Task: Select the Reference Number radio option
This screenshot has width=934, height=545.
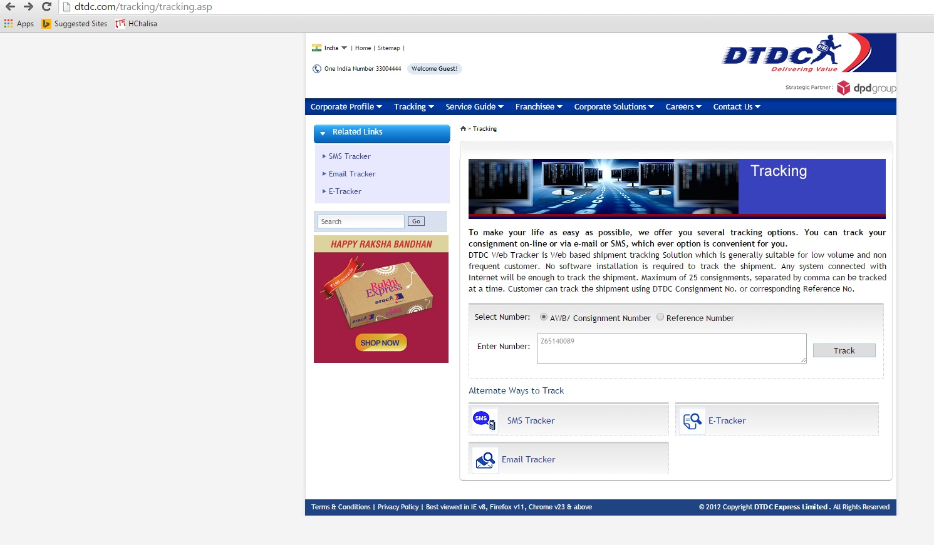Action: (x=660, y=317)
